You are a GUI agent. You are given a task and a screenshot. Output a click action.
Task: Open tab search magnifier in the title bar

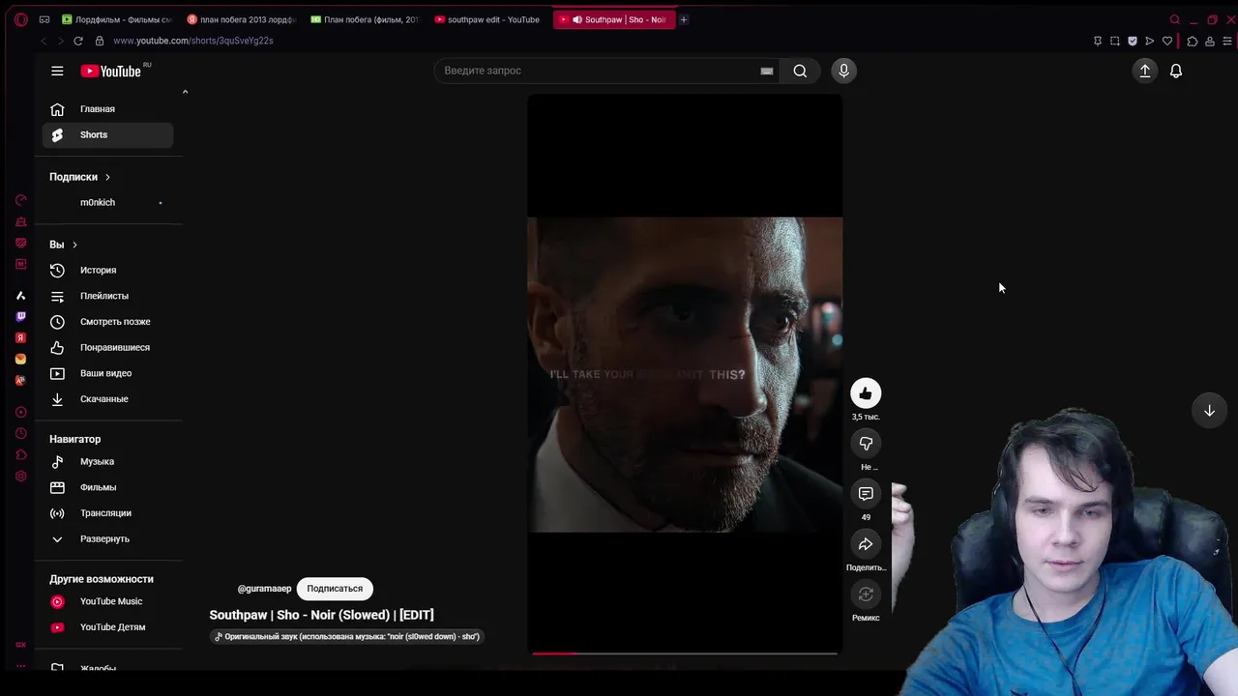[1175, 19]
